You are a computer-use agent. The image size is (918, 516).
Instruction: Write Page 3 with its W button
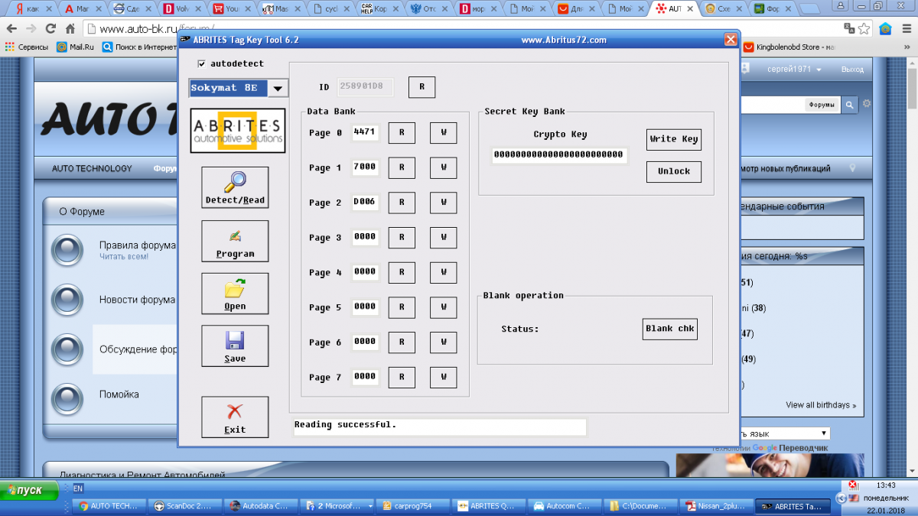[443, 238]
